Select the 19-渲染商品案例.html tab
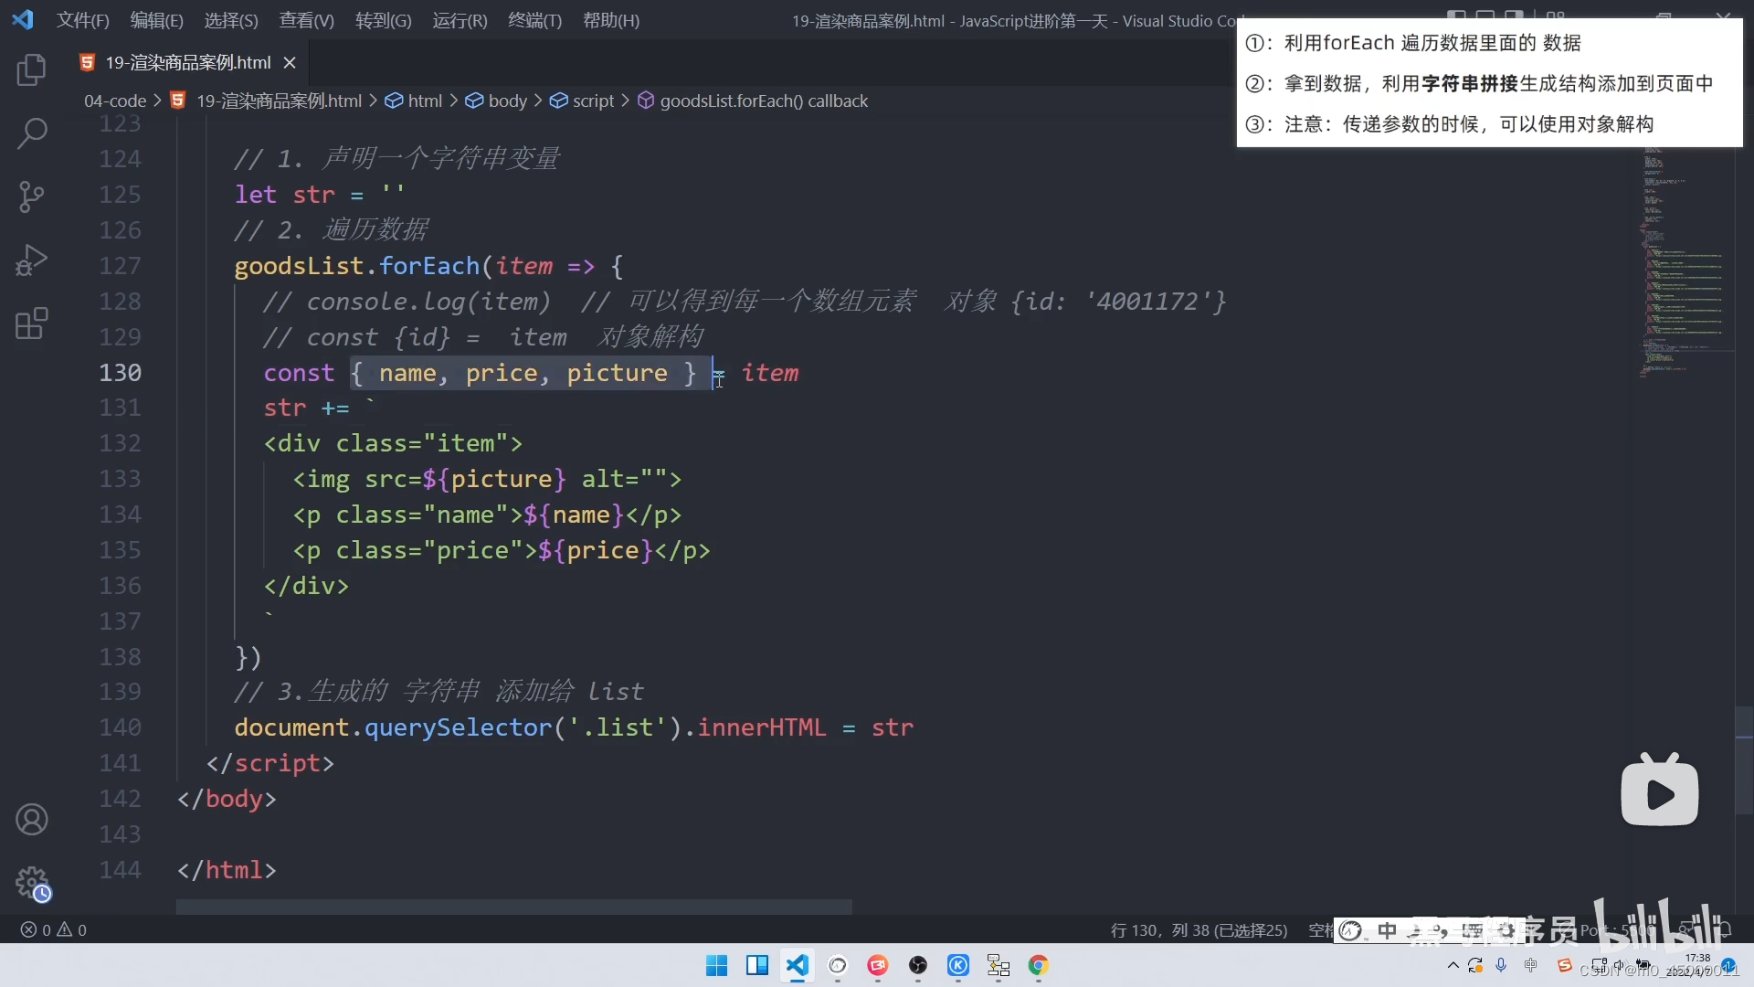Screen dimensions: 1754x987 (187, 62)
